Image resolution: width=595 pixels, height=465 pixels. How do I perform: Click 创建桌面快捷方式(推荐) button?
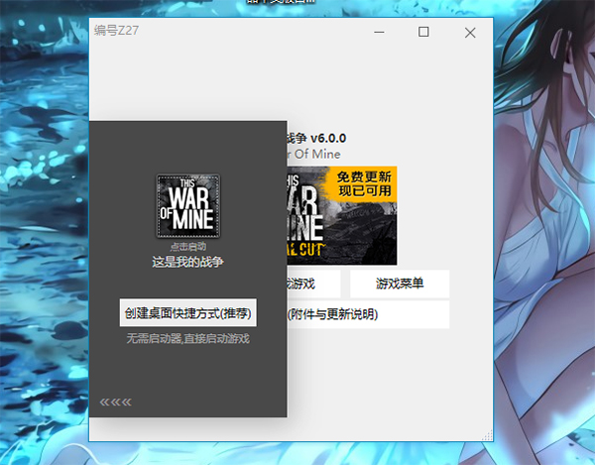point(188,313)
